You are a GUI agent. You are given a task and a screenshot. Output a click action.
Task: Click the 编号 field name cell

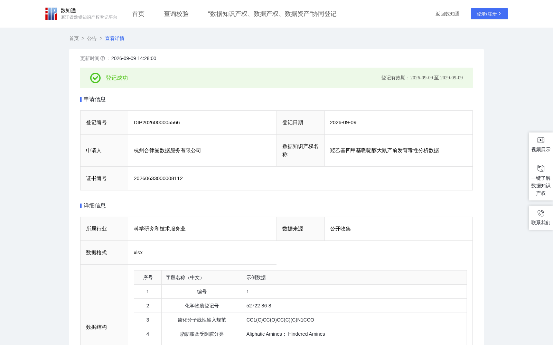[x=202, y=292]
